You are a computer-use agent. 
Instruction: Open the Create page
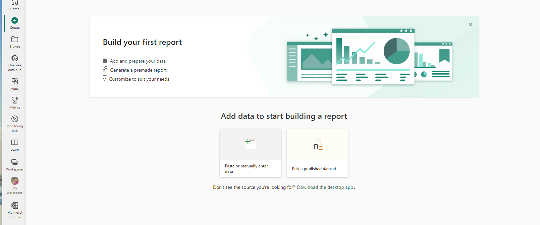click(15, 23)
